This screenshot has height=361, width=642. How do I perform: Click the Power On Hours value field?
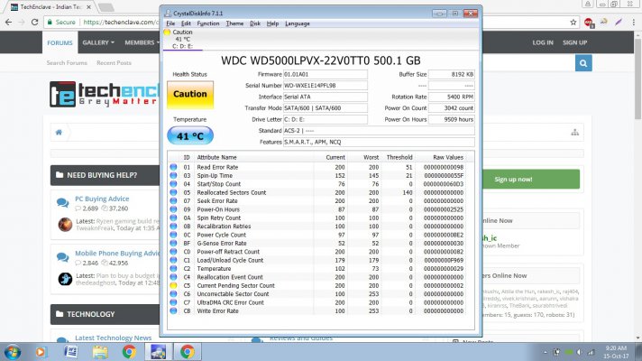tap(451, 120)
